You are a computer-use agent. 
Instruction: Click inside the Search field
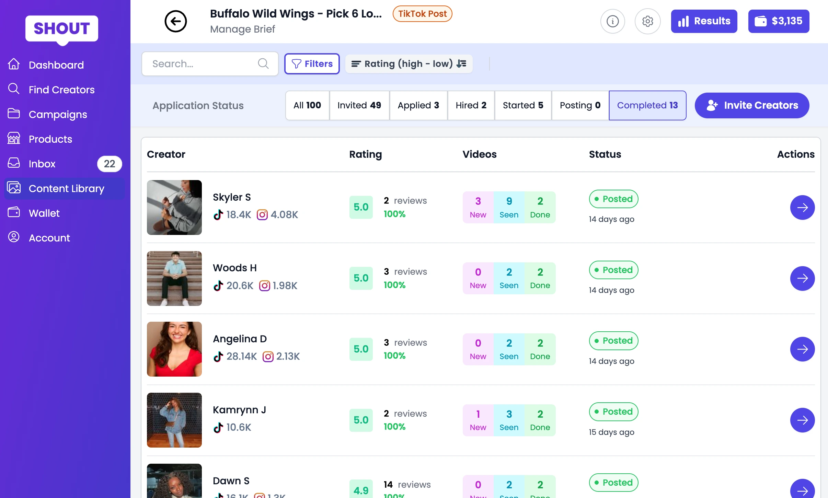[x=203, y=64]
